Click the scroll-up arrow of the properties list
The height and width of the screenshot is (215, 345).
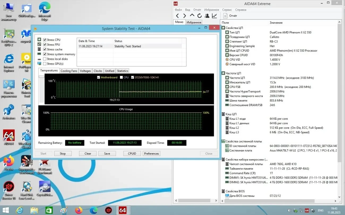pos(339,23)
